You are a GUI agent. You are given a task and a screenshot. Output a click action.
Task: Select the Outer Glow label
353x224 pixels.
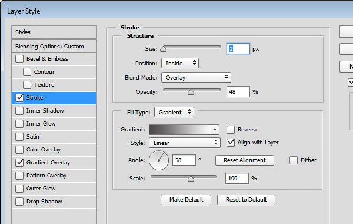[41, 189]
